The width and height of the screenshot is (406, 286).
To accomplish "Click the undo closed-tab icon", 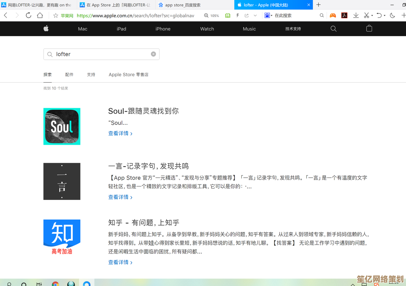I will click(379, 15).
